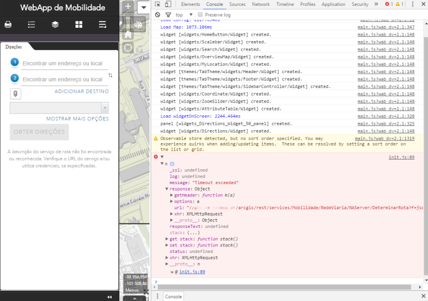Click the console filter funnel icon
This screenshot has height=301, width=428.
167,15
